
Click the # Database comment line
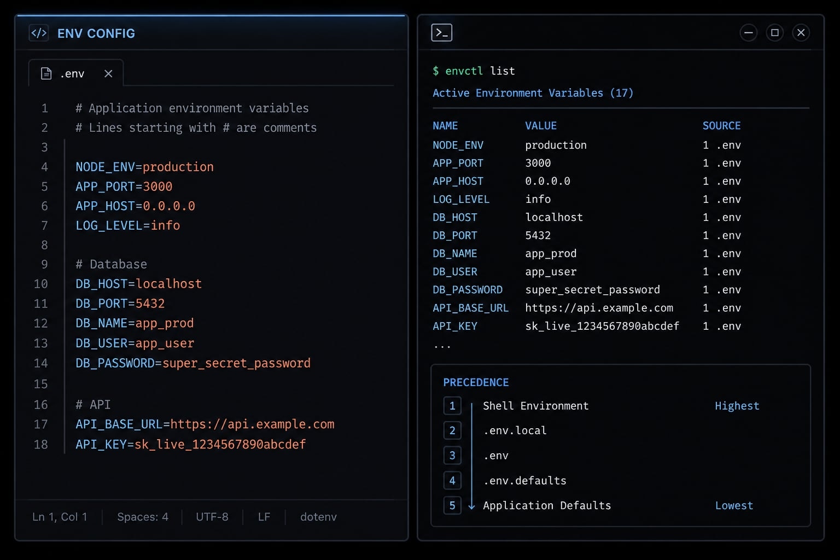click(x=112, y=264)
